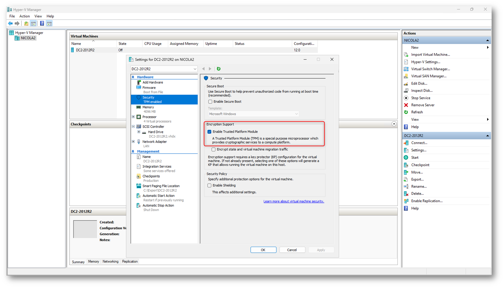Click the Apply button
This screenshot has width=504, height=288.
click(x=321, y=250)
